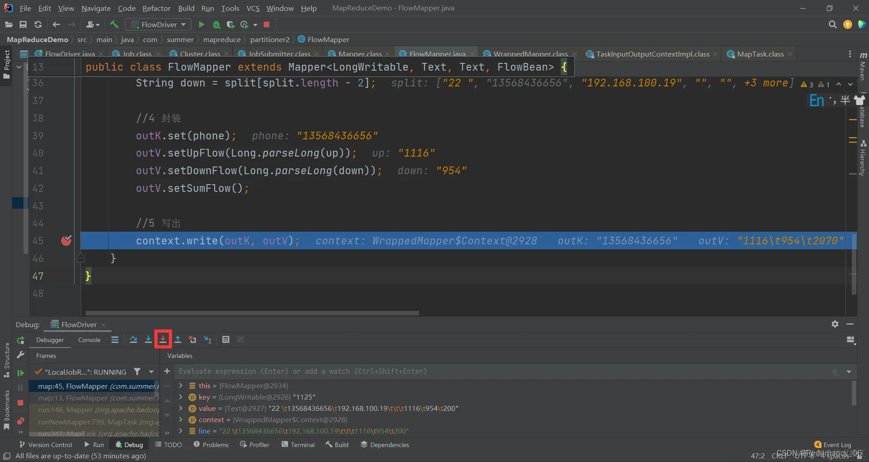
Task: Switch to the TaskInputOutputContextImpl.class editor tab
Action: click(x=652, y=54)
